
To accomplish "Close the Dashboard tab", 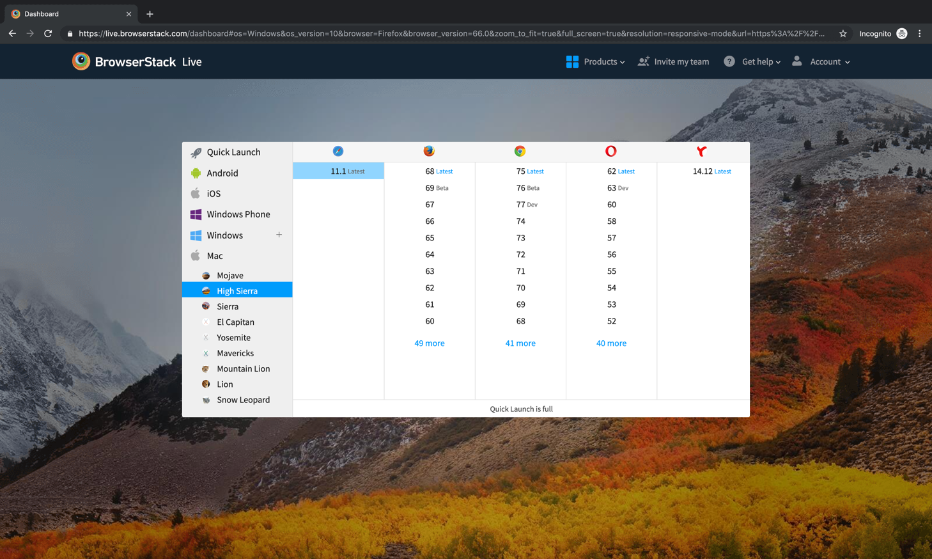I will pos(128,14).
